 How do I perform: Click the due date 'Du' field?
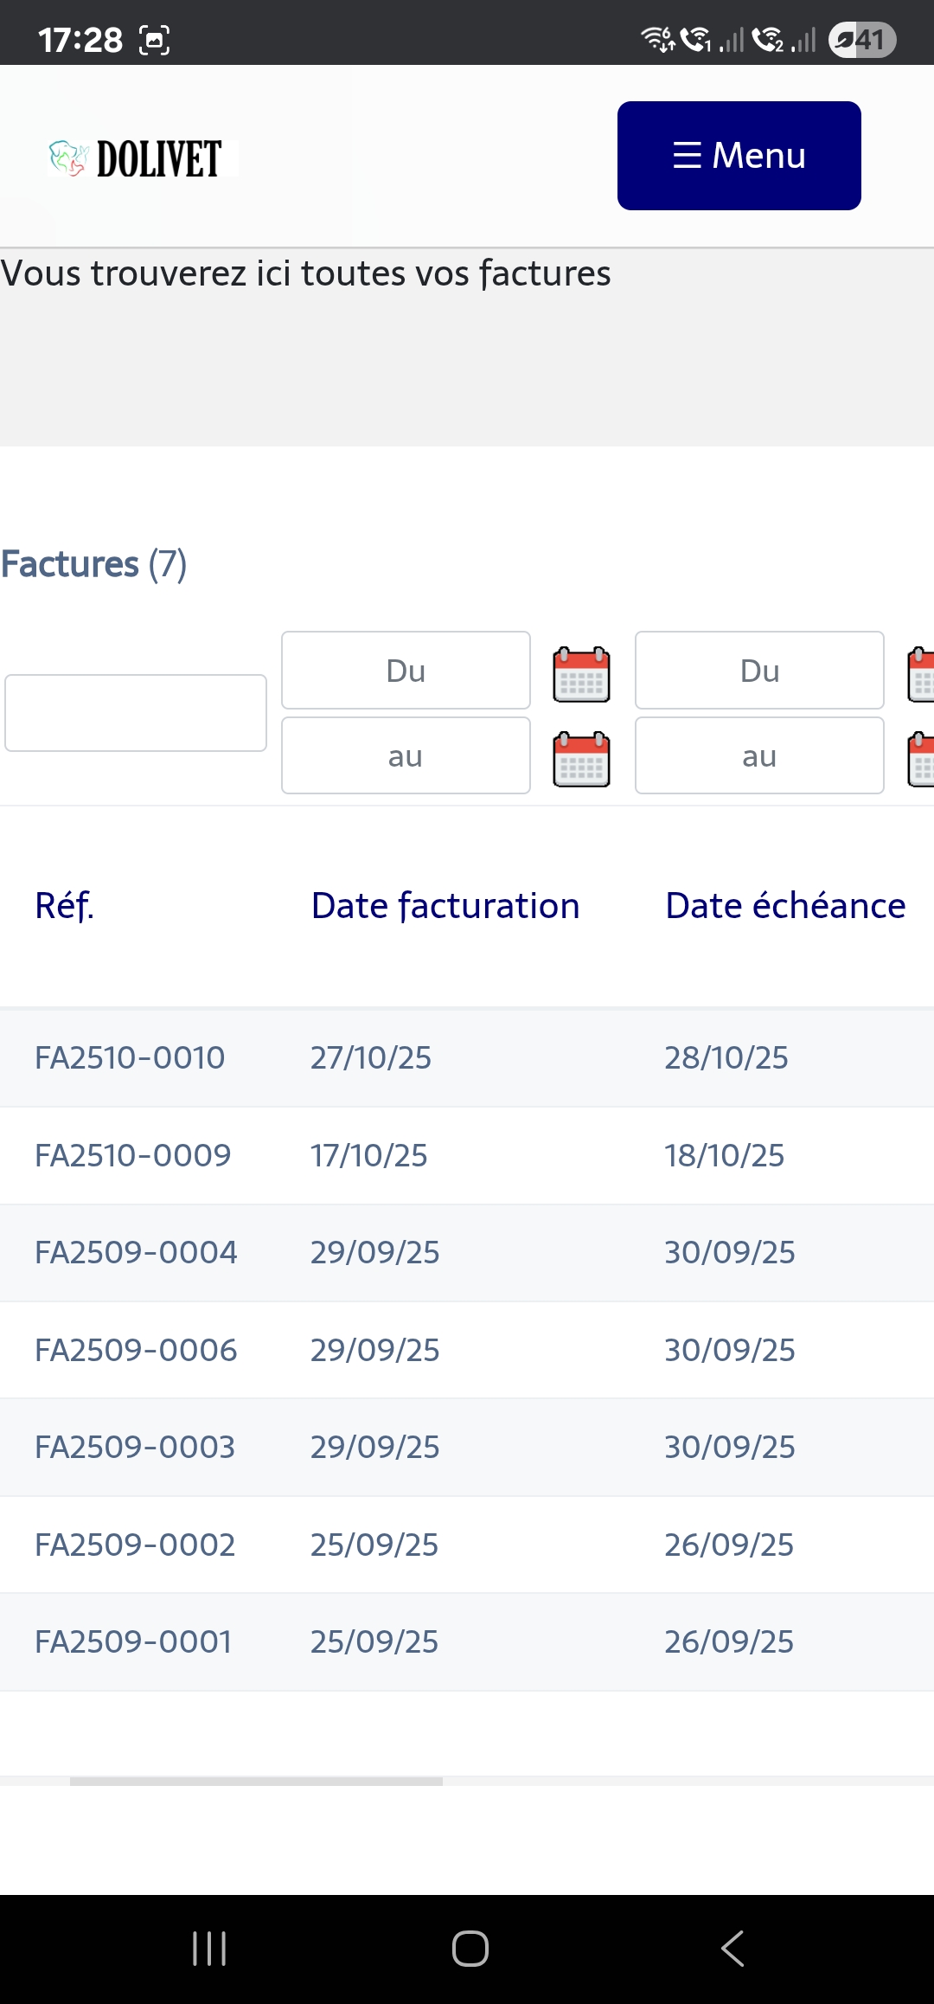759,671
